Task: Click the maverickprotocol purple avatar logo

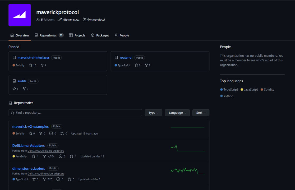Action: (20, 15)
